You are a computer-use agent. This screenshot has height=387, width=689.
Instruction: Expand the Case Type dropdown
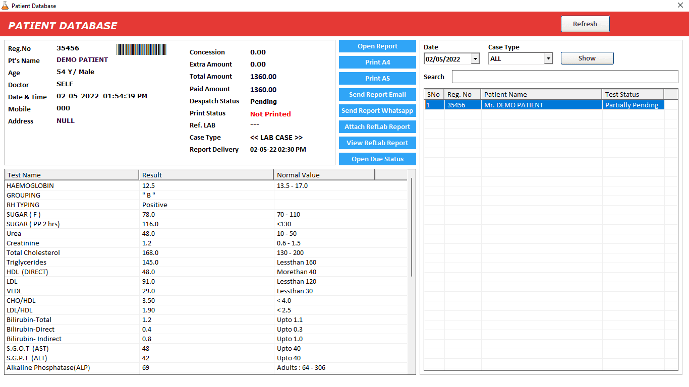548,59
